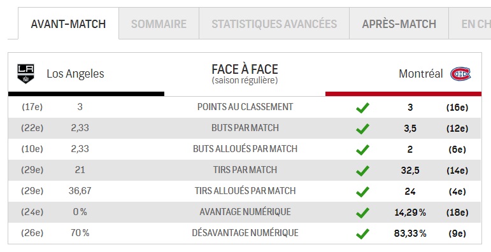
Task: Click the Montréal Canadiens logo
Action: click(460, 74)
